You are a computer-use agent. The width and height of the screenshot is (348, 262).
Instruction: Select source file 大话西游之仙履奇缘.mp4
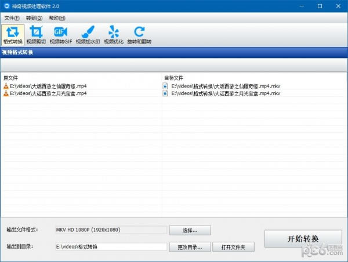(48, 86)
